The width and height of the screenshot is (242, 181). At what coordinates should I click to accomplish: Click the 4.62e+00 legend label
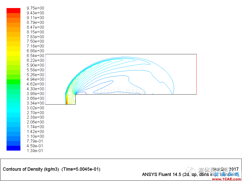(x=35, y=84)
